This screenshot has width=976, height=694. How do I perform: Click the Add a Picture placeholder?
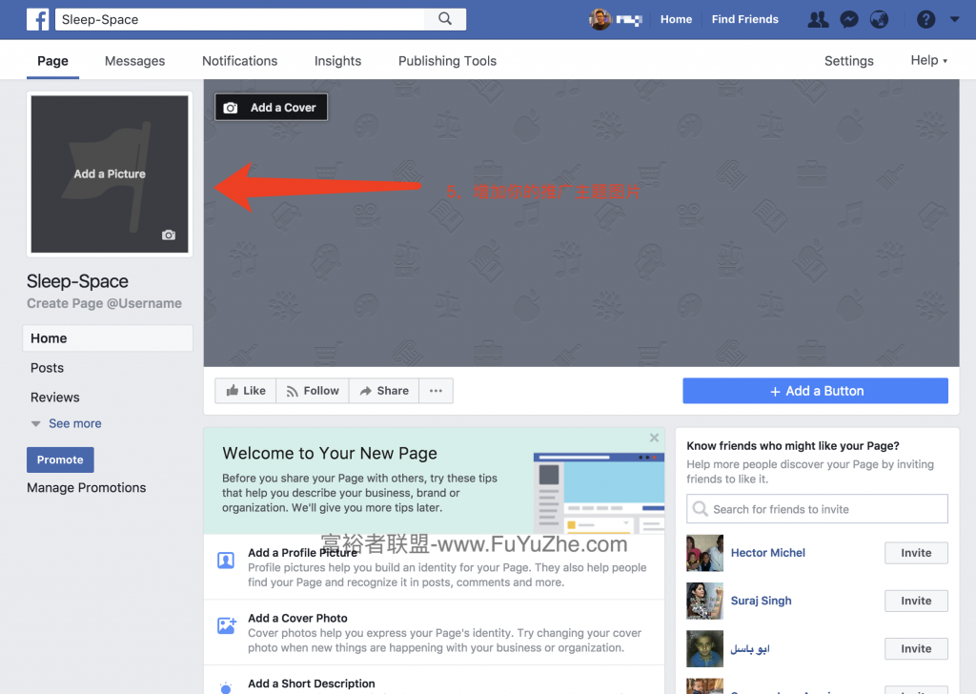tap(110, 173)
